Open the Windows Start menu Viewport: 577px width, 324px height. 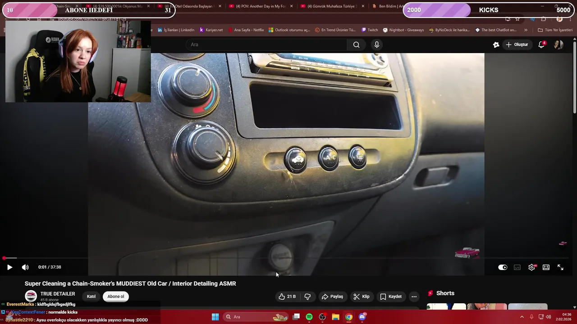pos(215,317)
